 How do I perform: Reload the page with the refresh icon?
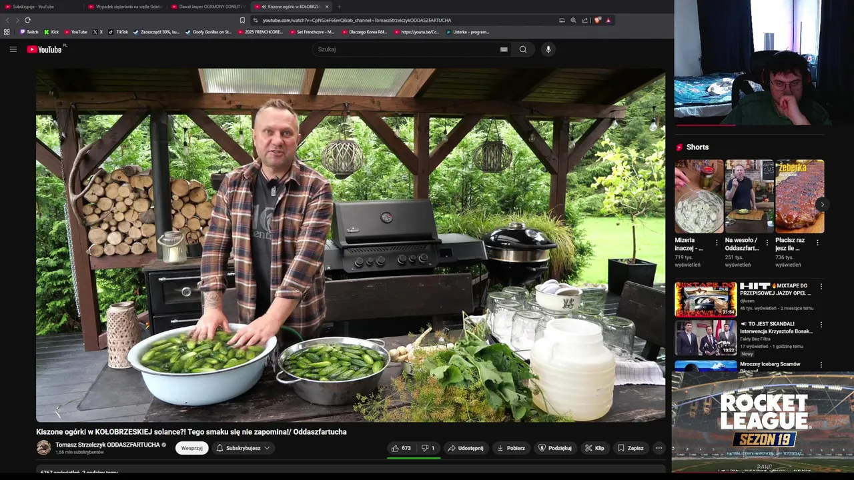pyautogui.click(x=27, y=20)
